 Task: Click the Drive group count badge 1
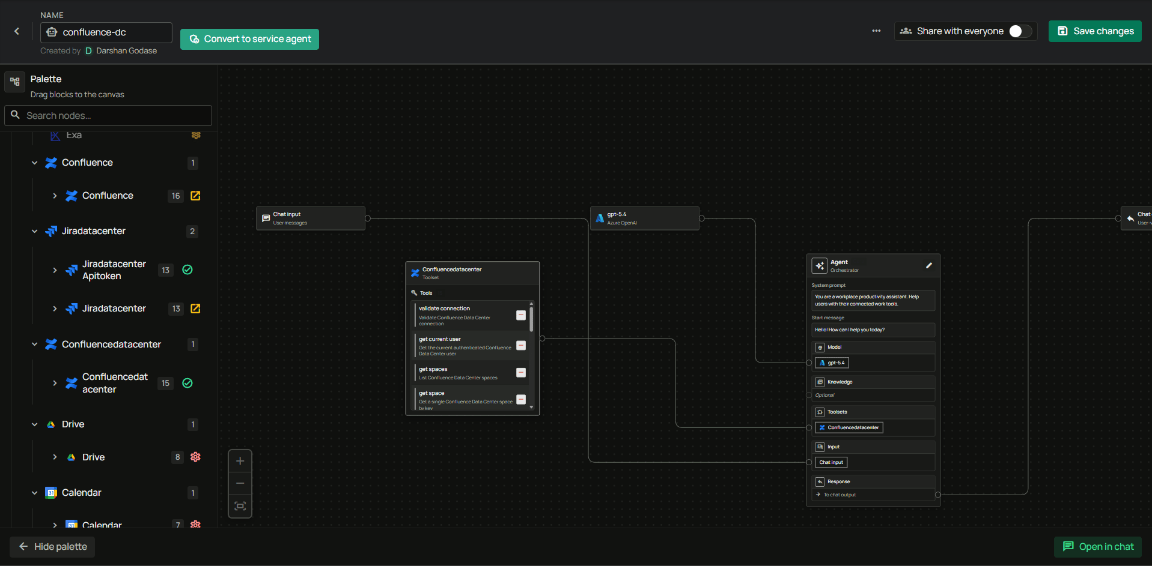point(193,424)
